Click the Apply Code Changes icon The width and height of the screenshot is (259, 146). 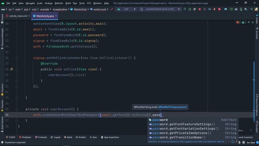[195, 9]
